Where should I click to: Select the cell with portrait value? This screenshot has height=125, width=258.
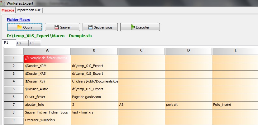pos(188,105)
